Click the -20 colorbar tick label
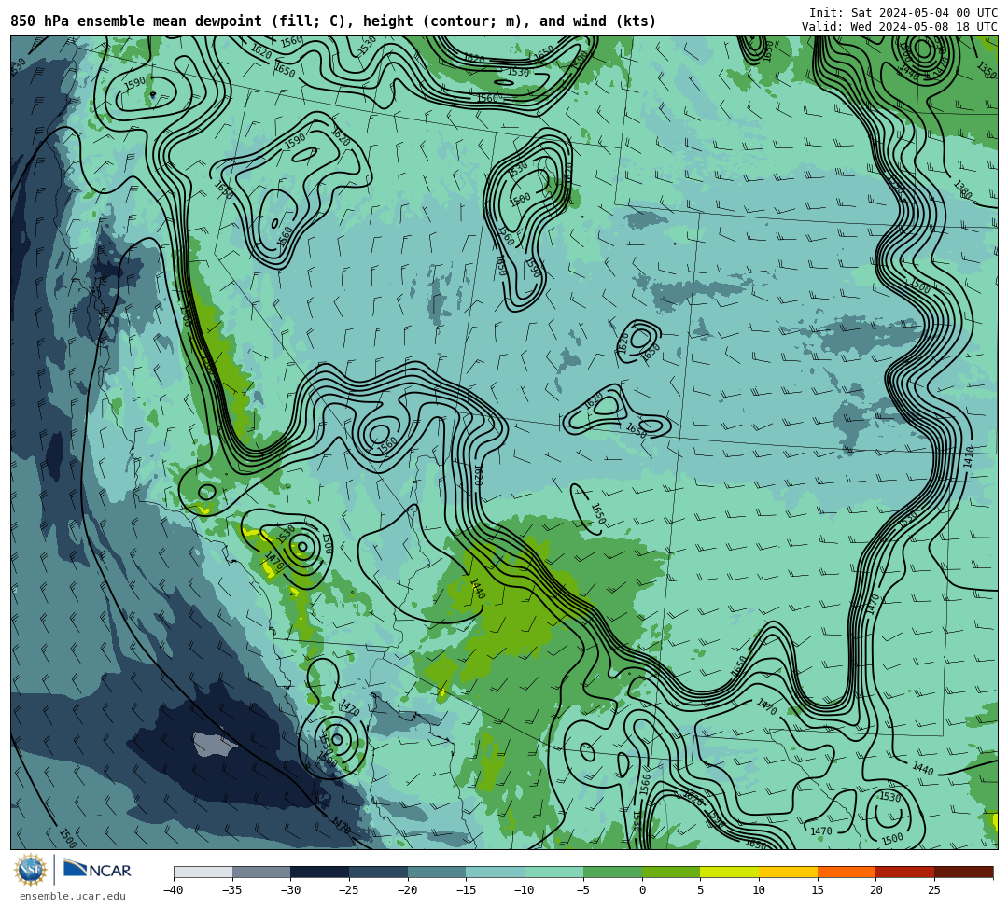1008x908 pixels. coord(408,890)
